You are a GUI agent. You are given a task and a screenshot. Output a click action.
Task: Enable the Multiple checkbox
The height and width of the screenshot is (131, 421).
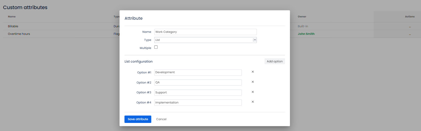[156, 47]
